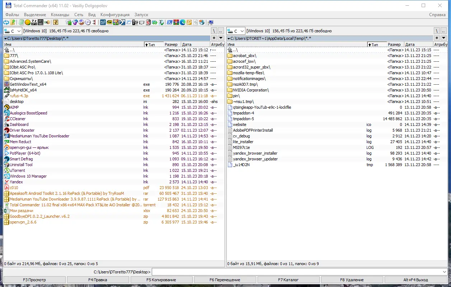Open the Конфигурация menu
The image size is (451, 287).
(115, 15)
